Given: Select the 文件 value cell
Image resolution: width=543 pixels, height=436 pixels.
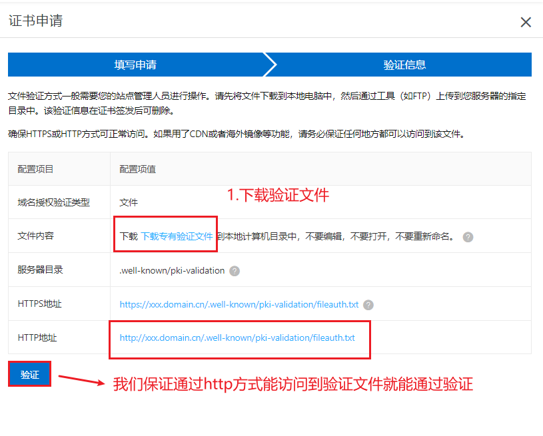Looking at the screenshot, I should pos(129,202).
